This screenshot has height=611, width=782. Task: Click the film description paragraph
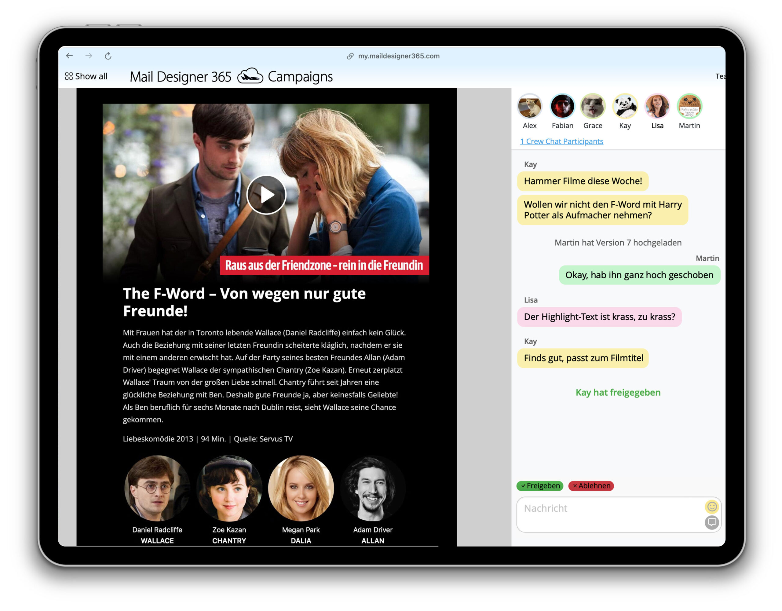pos(264,376)
